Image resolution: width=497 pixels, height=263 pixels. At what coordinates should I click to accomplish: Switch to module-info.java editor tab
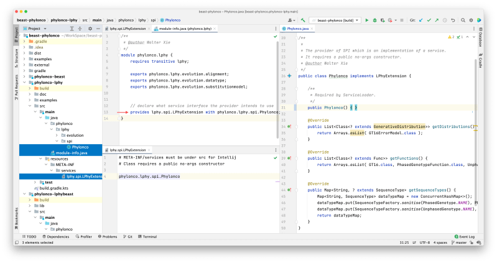tap(185, 29)
